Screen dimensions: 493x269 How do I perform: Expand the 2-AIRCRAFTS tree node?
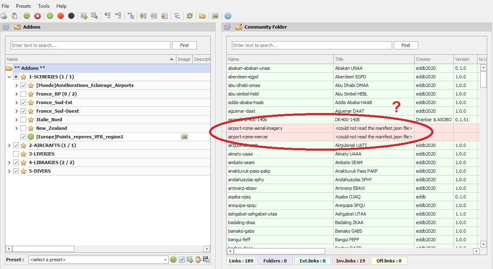click(9, 145)
